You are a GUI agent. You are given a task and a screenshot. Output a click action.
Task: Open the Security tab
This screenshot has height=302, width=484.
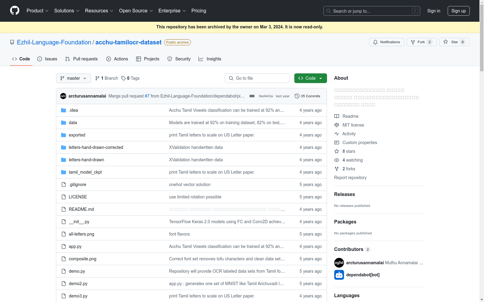point(179,59)
